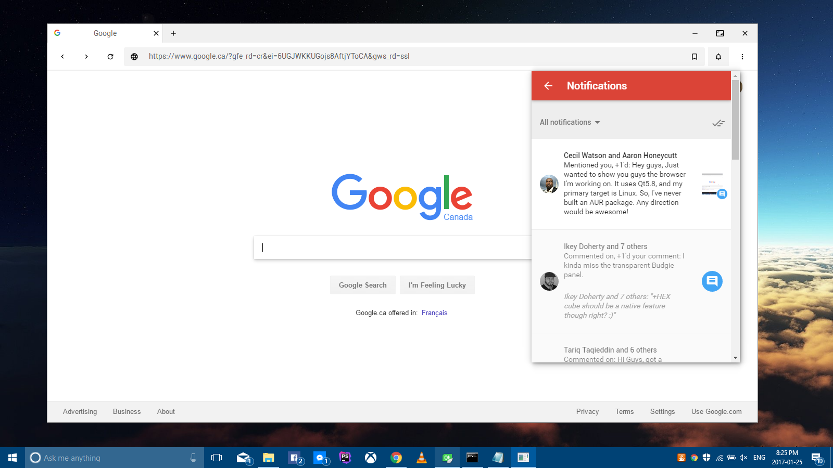Click the globe site-info icon in the address bar

pos(134,57)
